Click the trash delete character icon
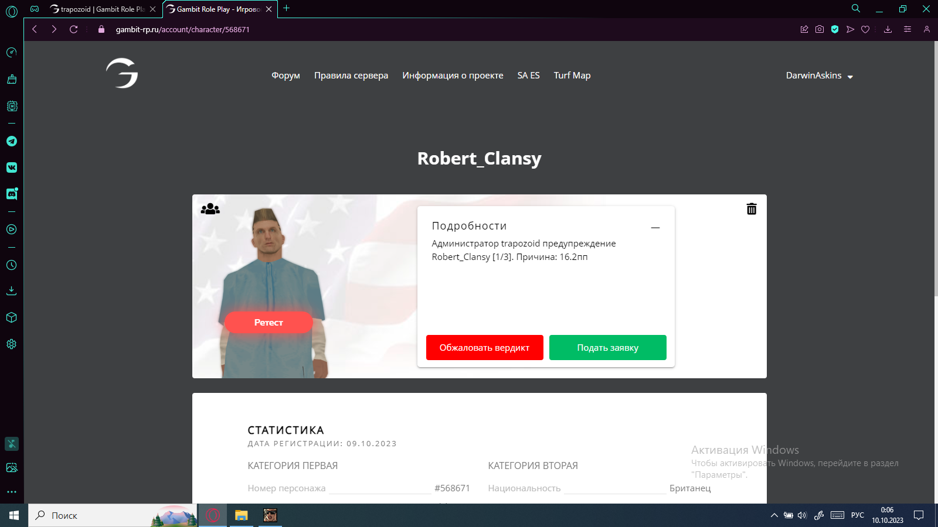 [751, 209]
